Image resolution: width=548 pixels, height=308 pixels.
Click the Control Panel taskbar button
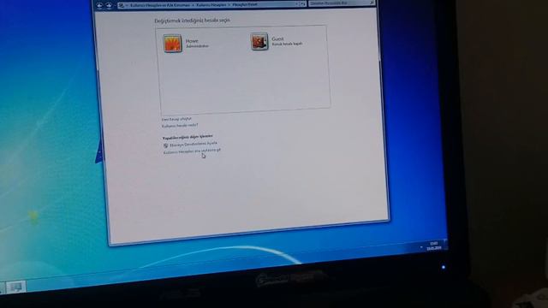point(16,287)
